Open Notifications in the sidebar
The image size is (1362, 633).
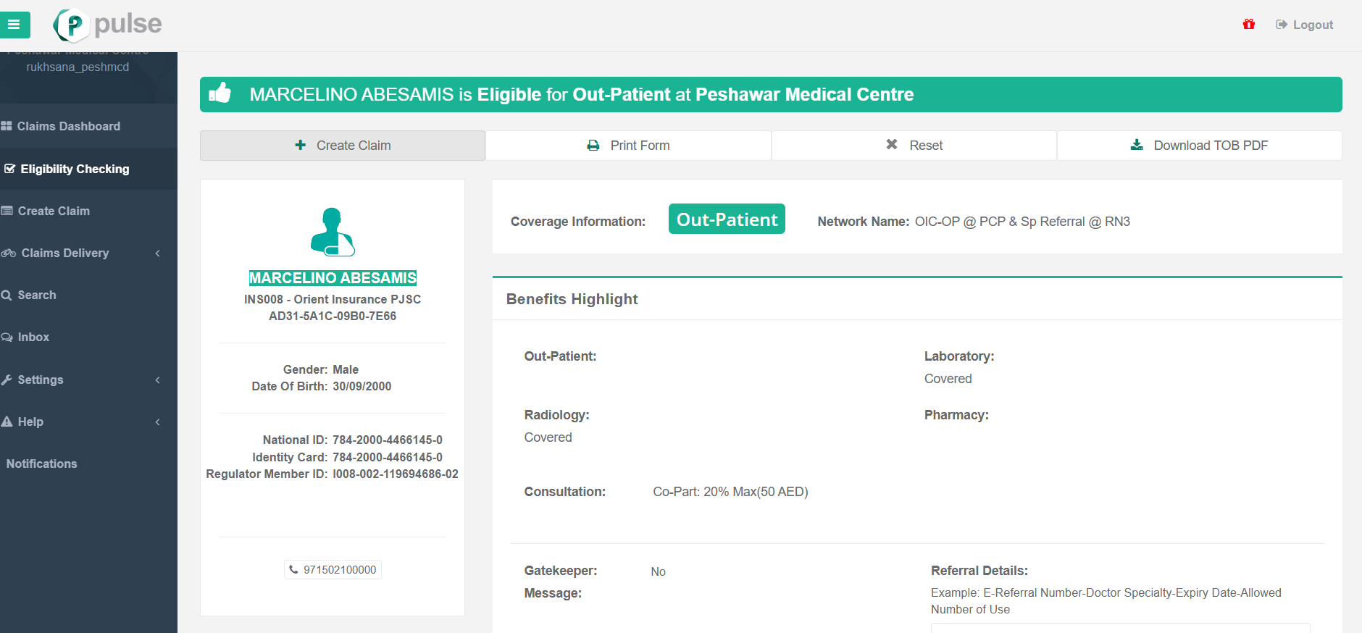pyautogui.click(x=41, y=464)
